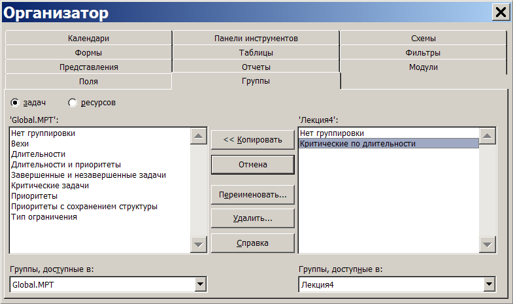Switch to the Формы tab
The image size is (513, 304).
[x=88, y=53]
